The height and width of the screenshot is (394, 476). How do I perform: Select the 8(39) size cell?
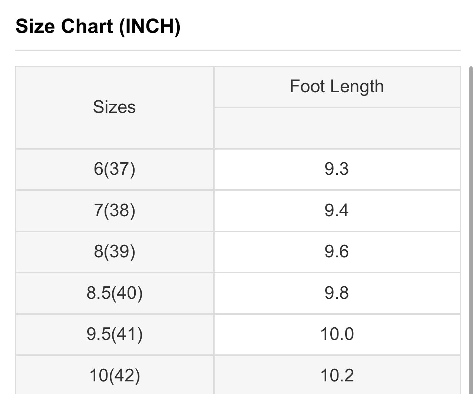pyautogui.click(x=114, y=252)
